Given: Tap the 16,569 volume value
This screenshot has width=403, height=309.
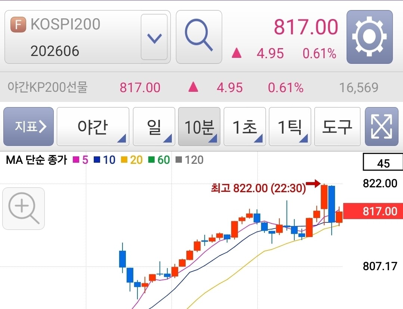Looking at the screenshot, I should tap(359, 88).
